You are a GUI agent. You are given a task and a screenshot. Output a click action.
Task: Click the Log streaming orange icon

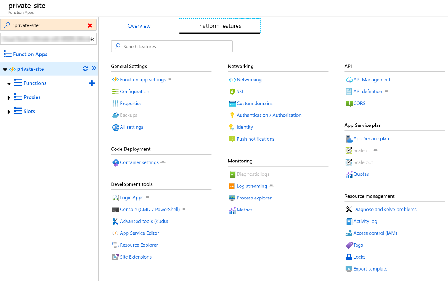click(232, 186)
